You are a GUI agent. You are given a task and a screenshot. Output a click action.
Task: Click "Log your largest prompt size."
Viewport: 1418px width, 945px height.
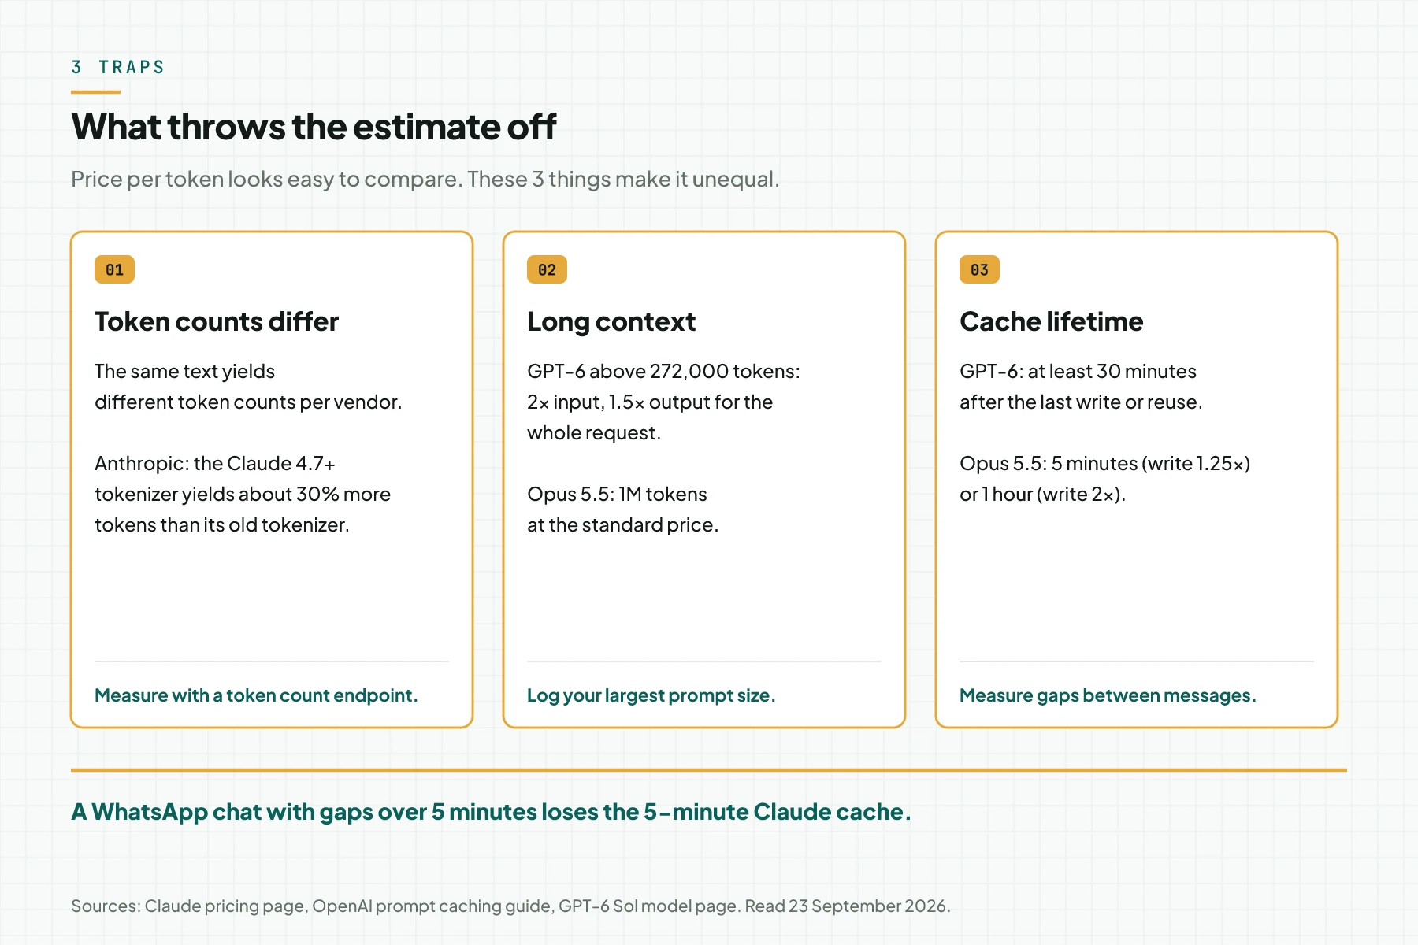point(651,695)
